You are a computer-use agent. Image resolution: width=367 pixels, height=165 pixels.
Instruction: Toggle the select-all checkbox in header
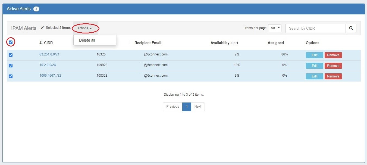click(11, 42)
